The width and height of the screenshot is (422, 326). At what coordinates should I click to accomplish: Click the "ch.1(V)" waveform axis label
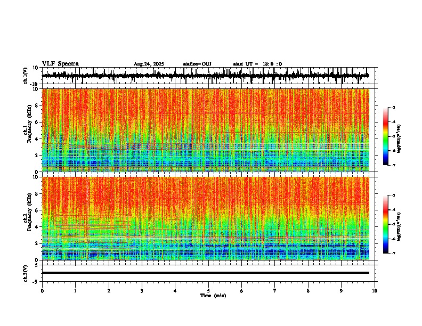tap(26, 76)
